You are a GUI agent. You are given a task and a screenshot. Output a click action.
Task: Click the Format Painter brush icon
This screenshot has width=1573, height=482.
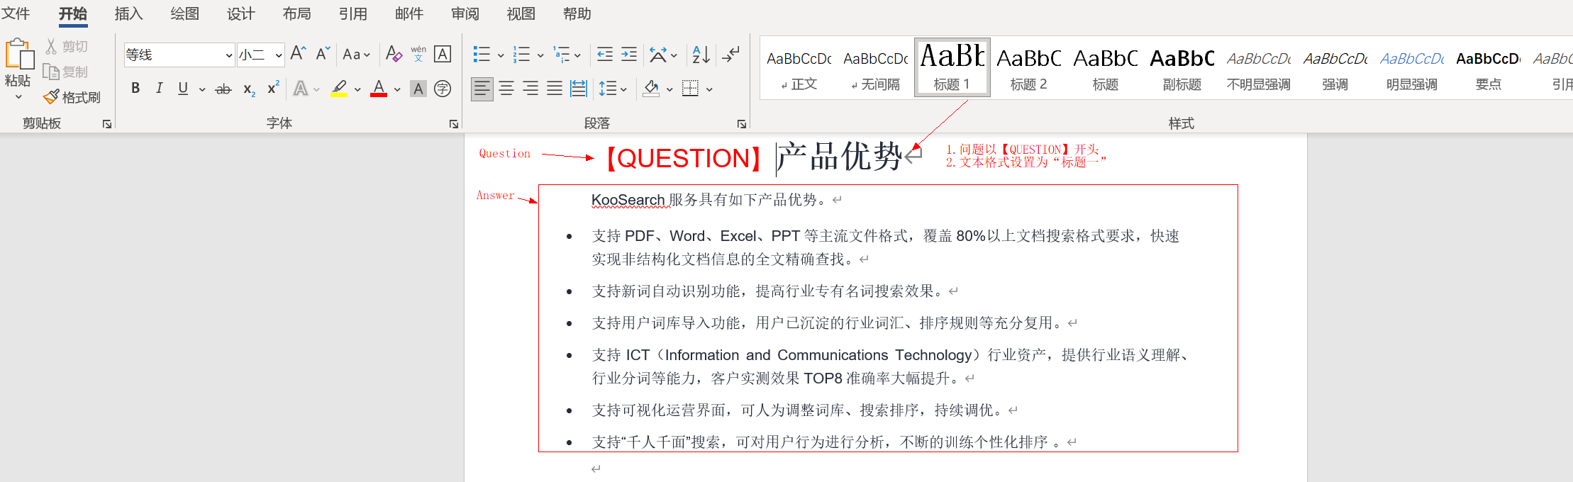pyautogui.click(x=51, y=97)
